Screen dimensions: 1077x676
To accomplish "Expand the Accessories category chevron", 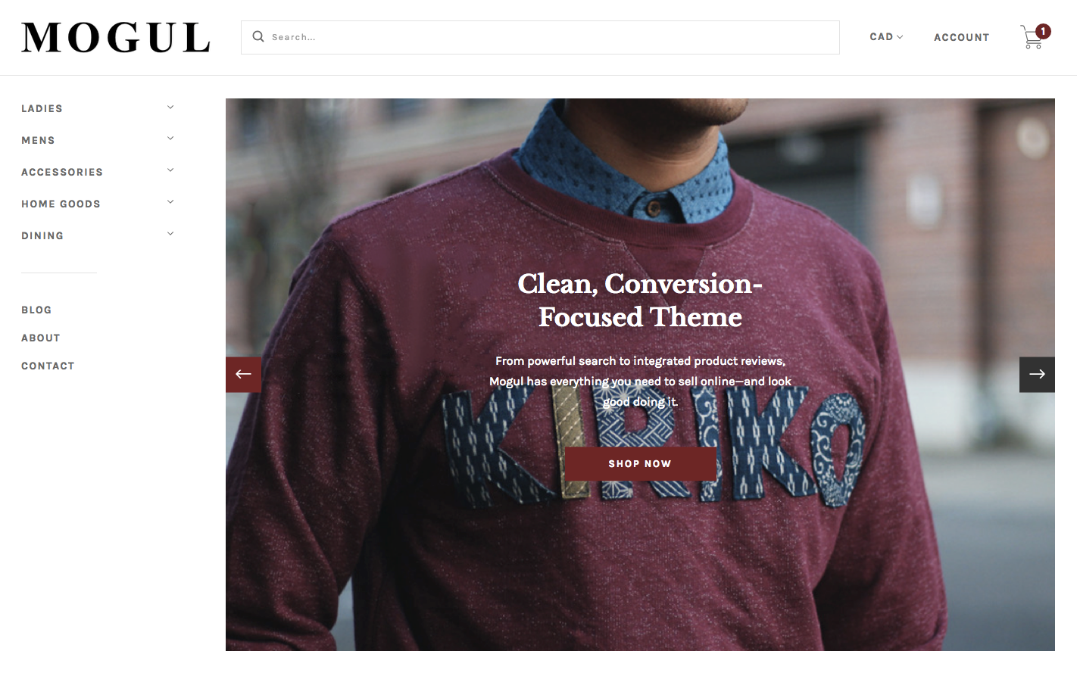I will click(170, 170).
